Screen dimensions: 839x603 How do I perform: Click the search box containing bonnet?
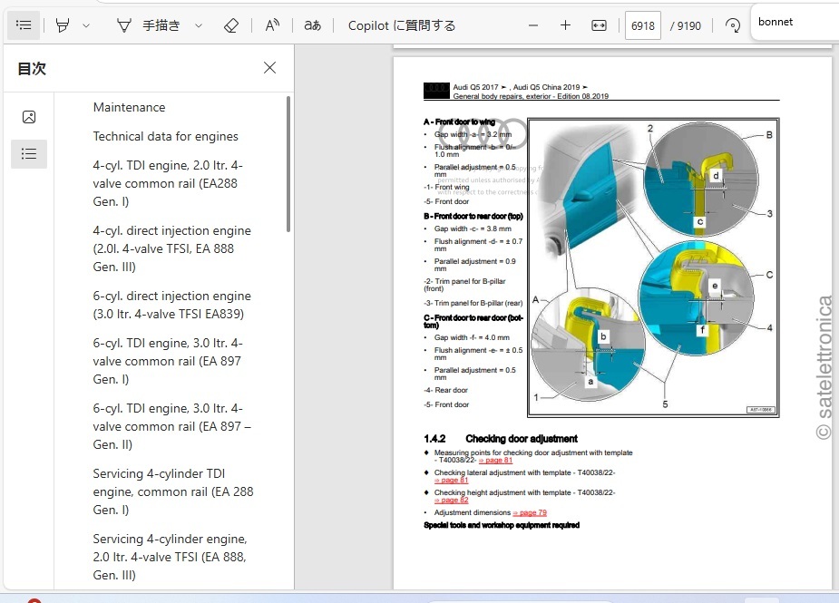click(795, 22)
